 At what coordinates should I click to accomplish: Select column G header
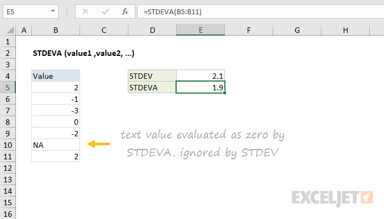pyautogui.click(x=297, y=30)
